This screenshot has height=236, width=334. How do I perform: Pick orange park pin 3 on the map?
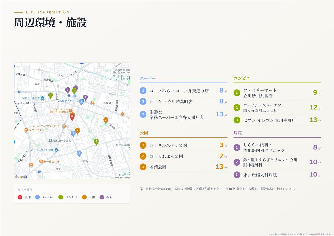[x=106, y=120]
